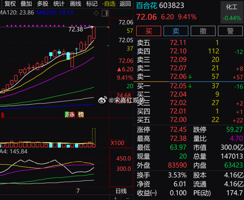Screen dimensions: 244x200
Task: Select the 卖五 price 72.11 row
Action: click(189, 43)
